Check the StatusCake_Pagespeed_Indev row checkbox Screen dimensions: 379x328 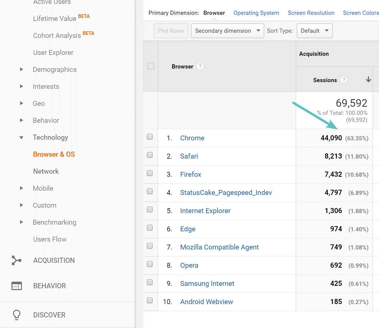click(x=150, y=191)
